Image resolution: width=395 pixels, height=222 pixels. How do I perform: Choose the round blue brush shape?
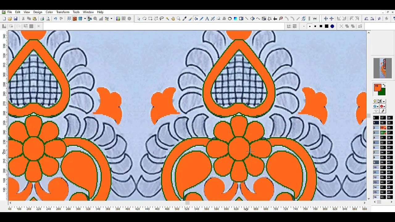[x=332, y=26]
